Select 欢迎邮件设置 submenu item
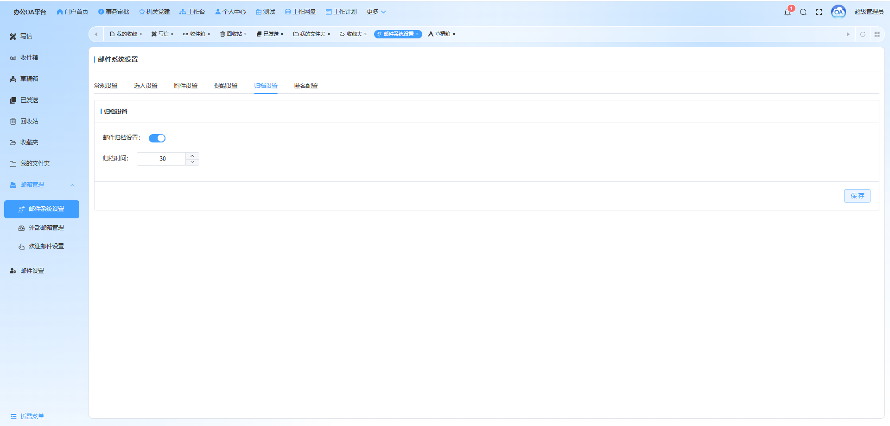This screenshot has width=890, height=426. click(42, 246)
